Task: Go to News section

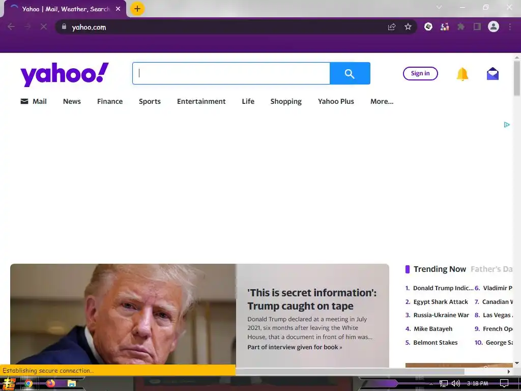Action: (x=72, y=101)
